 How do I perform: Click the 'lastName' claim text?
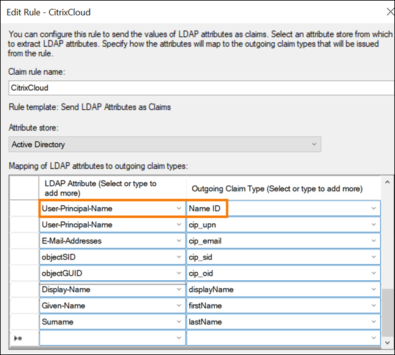click(x=205, y=322)
